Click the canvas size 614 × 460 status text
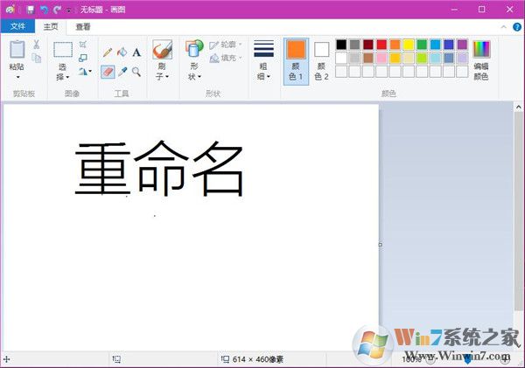Image resolution: width=525 pixels, height=368 pixels. pyautogui.click(x=257, y=359)
